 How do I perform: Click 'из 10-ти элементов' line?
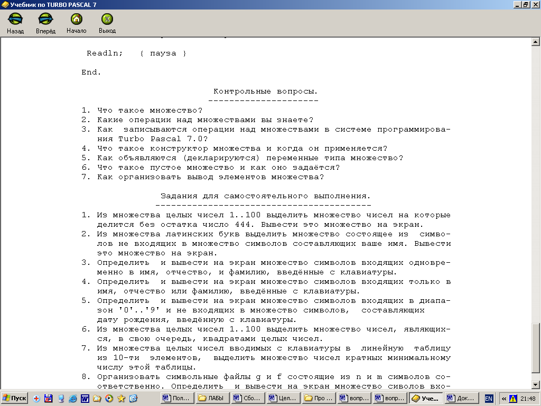click(274, 358)
